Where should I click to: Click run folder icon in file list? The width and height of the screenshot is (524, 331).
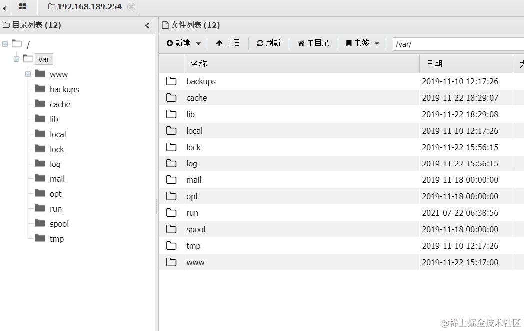tap(171, 213)
